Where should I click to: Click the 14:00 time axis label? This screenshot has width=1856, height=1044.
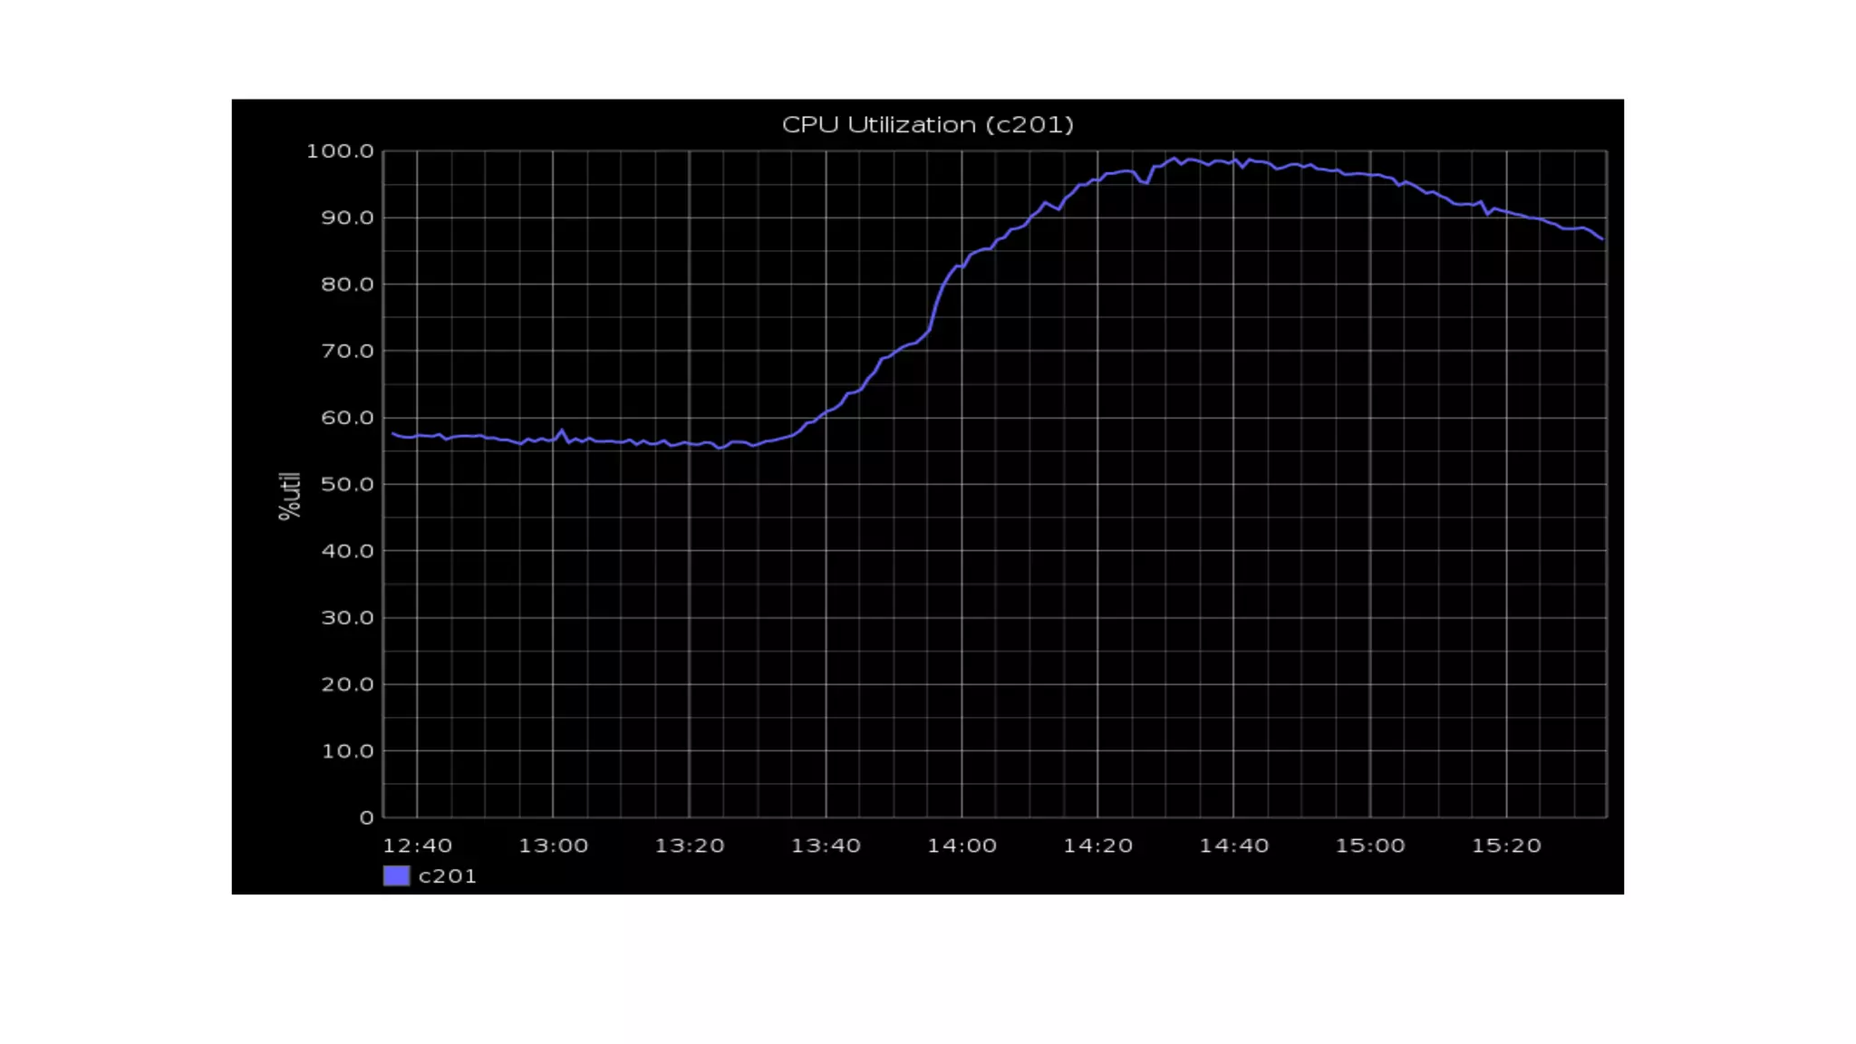pos(962,846)
